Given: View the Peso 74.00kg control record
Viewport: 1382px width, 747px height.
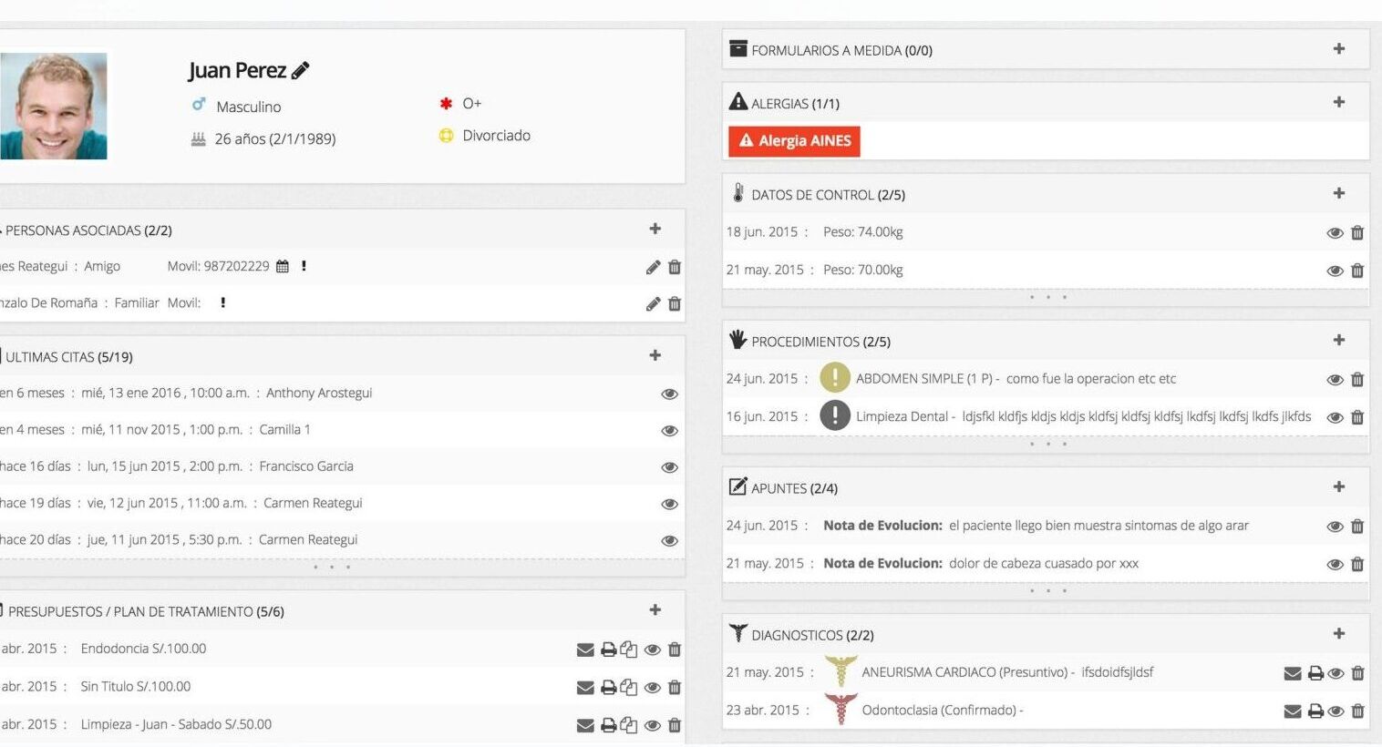Looking at the screenshot, I should point(1335,233).
